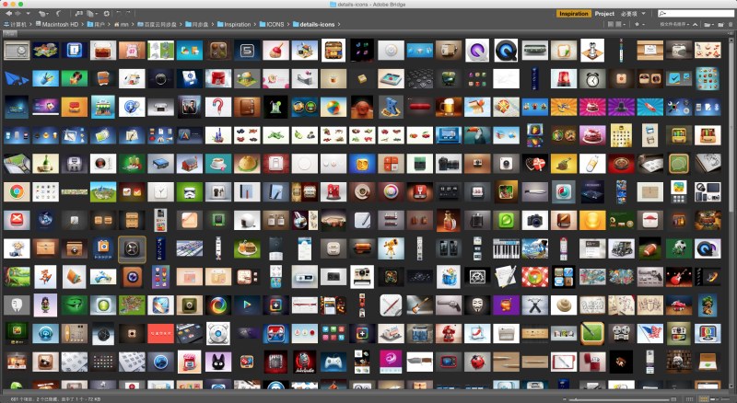Screen dimensions: 737x403
Task: Switch to thumbnails view in status bar
Action: click(x=704, y=398)
